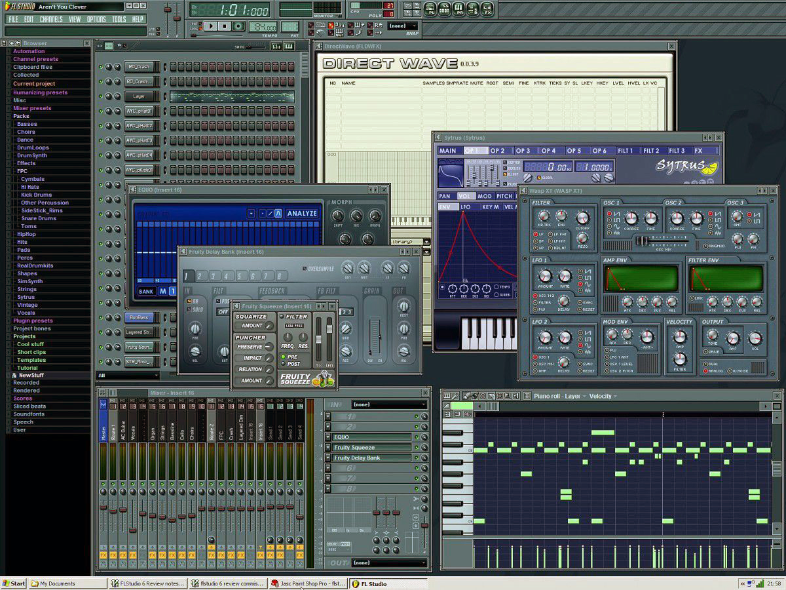
Task: Open the Playlist window with PL icon
Action: click(x=430, y=9)
